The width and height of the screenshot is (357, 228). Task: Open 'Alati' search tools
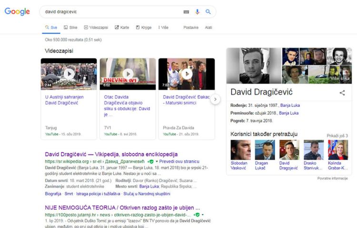coord(208,28)
